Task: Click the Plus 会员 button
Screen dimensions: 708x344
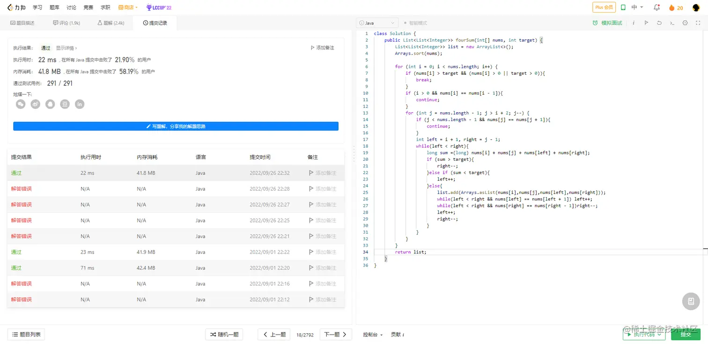Action: coord(604,7)
